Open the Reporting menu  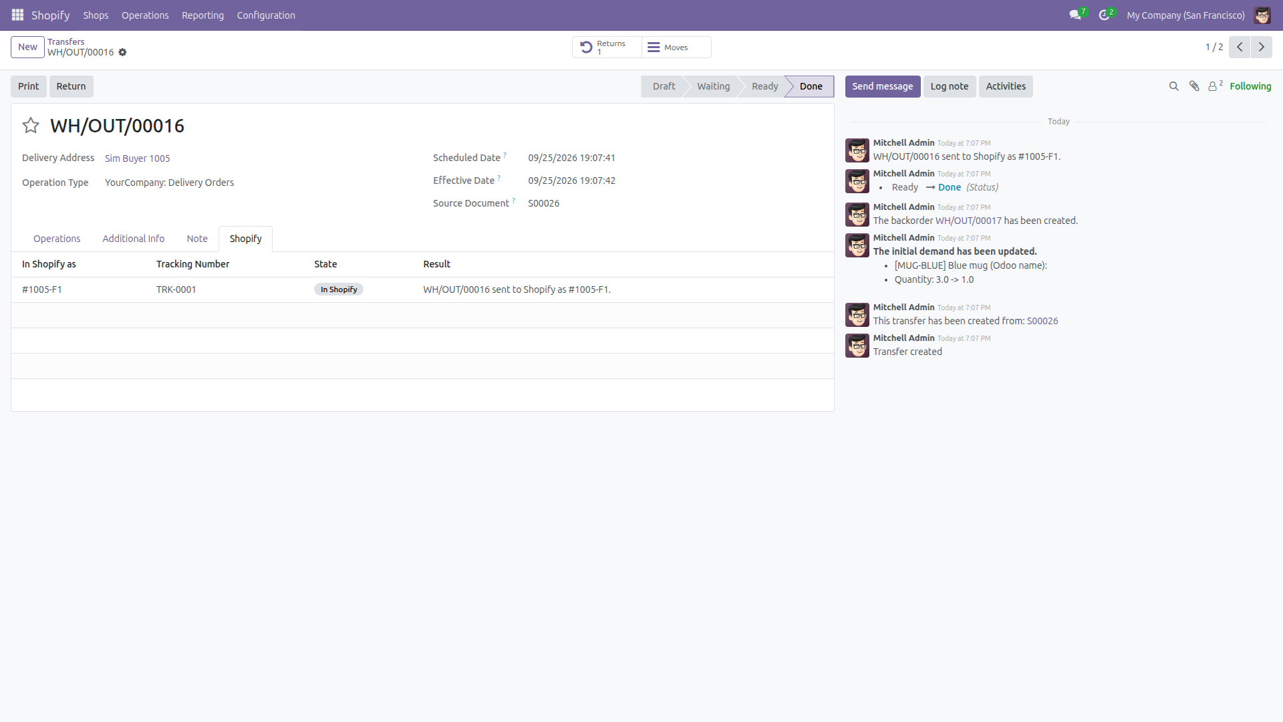click(202, 15)
